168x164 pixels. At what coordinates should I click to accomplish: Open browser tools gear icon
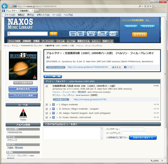click(x=164, y=6)
